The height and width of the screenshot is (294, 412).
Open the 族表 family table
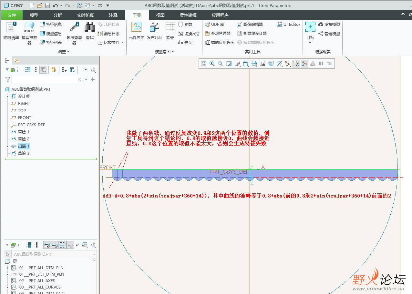pyautogui.click(x=170, y=31)
